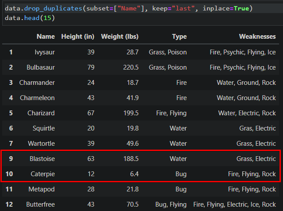Click row index 1 for Ivysaur
This screenshot has height=211, width=283.
(x=11, y=52)
